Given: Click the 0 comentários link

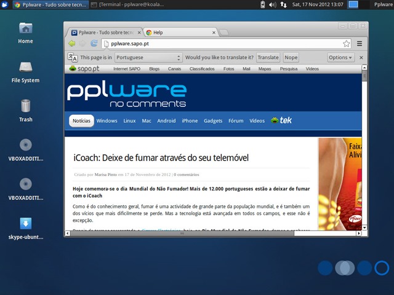Looking at the screenshot, I should coord(186,175).
